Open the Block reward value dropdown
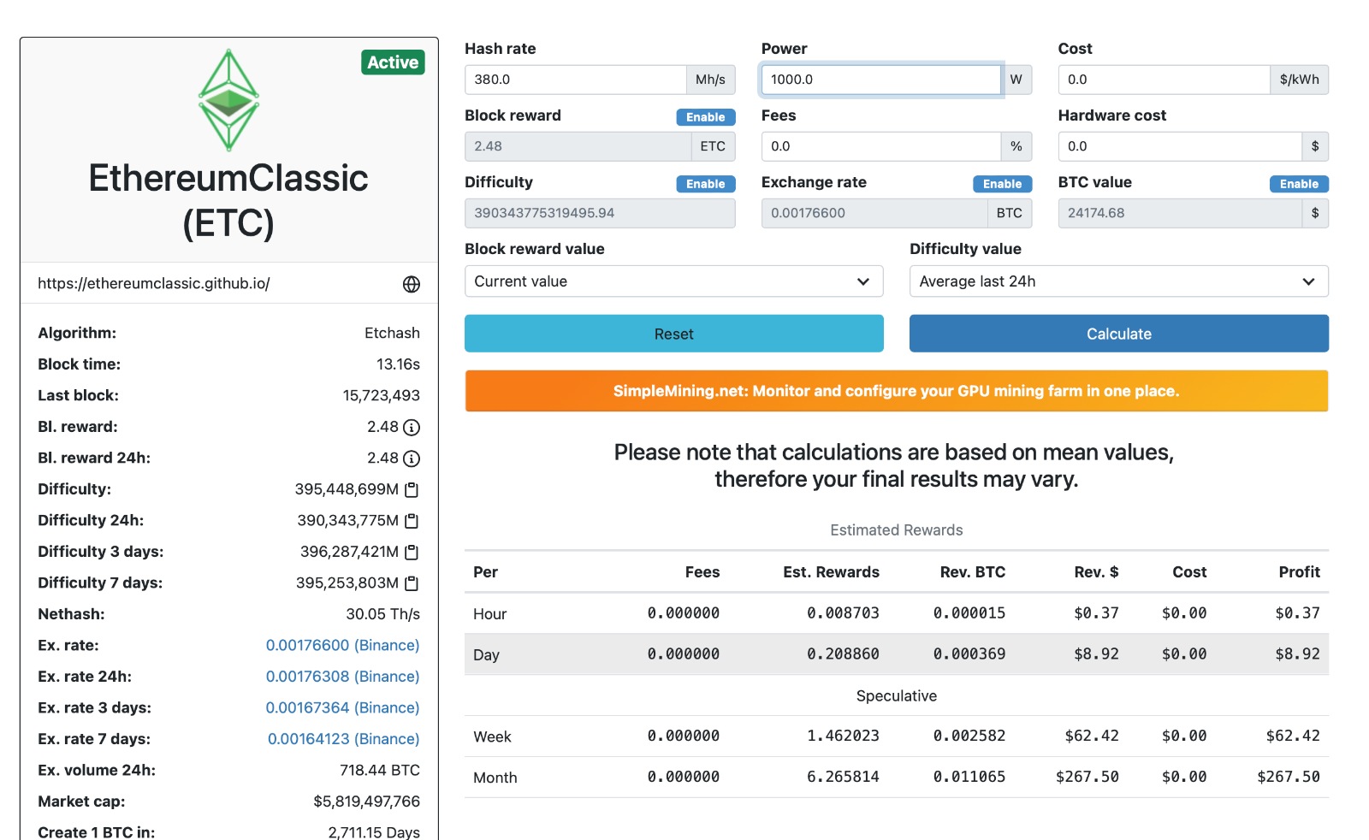Screen dimensions: 1369x840 point(674,281)
